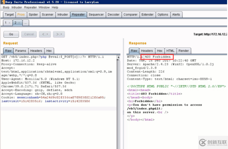
Task: Switch to the Proxy tab
Action: click(x=21, y=15)
